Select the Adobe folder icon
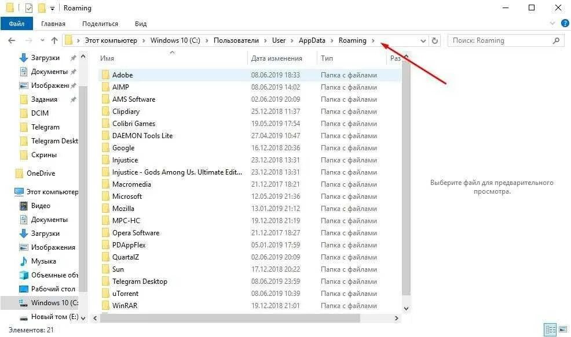Viewport: 571px width, 337px height. click(x=105, y=75)
